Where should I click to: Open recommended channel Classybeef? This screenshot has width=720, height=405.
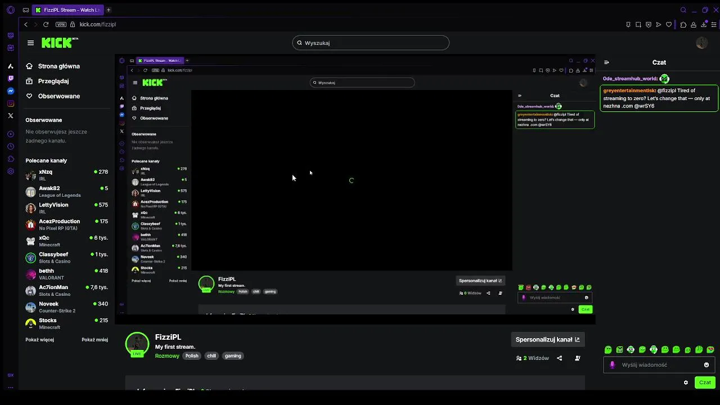point(66,258)
